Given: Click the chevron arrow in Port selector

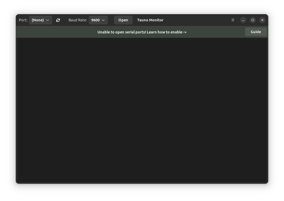Looking at the screenshot, I should click(x=47, y=20).
